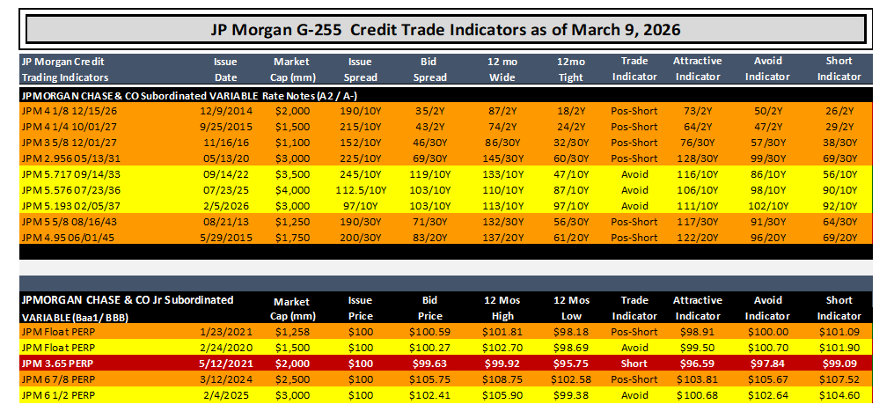Click the $107.52 short indicator cell
The width and height of the screenshot is (894, 419).
pyautogui.click(x=839, y=379)
